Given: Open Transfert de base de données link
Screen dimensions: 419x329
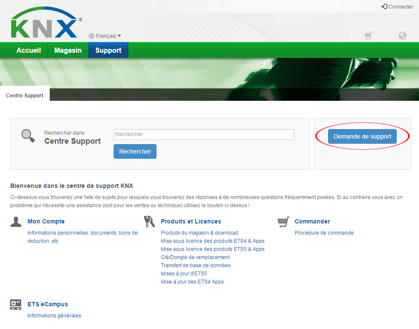Looking at the screenshot, I should coord(196,266).
